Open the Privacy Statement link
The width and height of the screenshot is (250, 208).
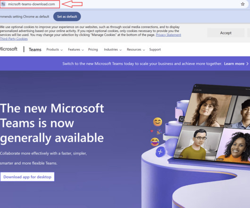168,35
